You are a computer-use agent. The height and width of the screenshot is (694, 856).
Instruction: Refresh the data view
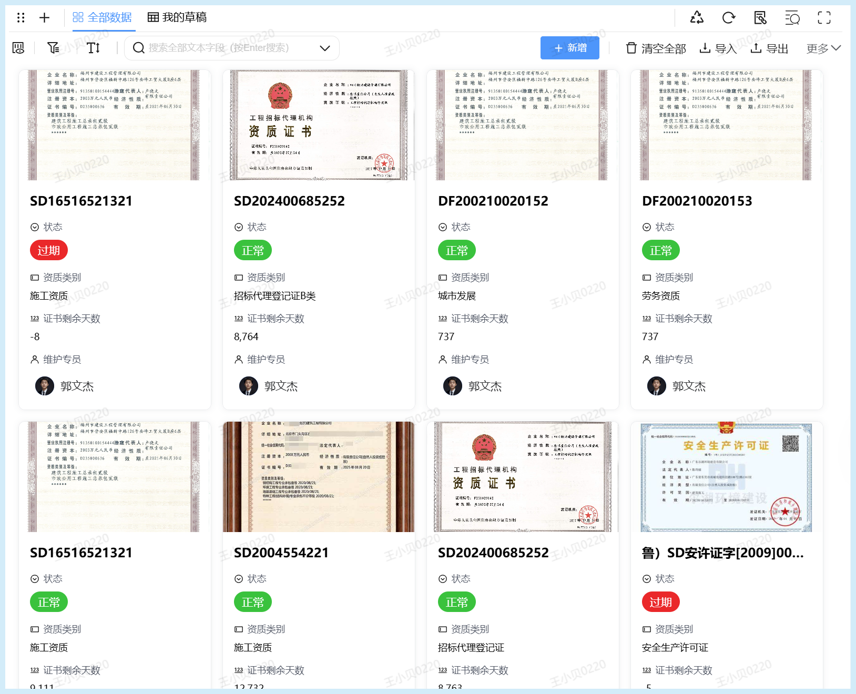729,17
